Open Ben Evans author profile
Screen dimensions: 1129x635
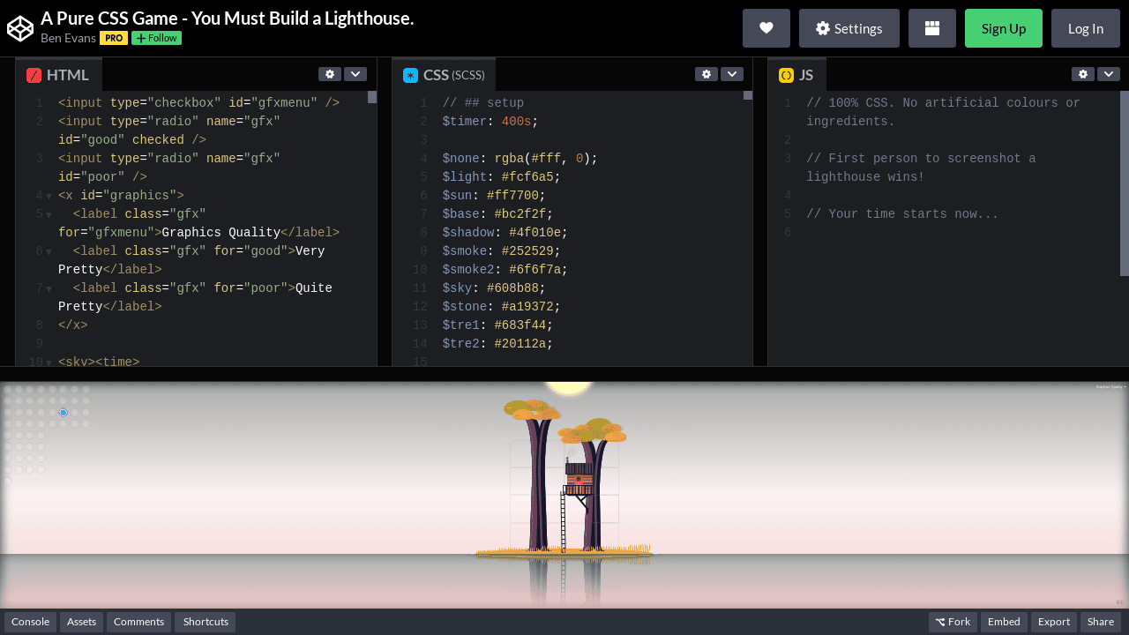click(x=68, y=38)
